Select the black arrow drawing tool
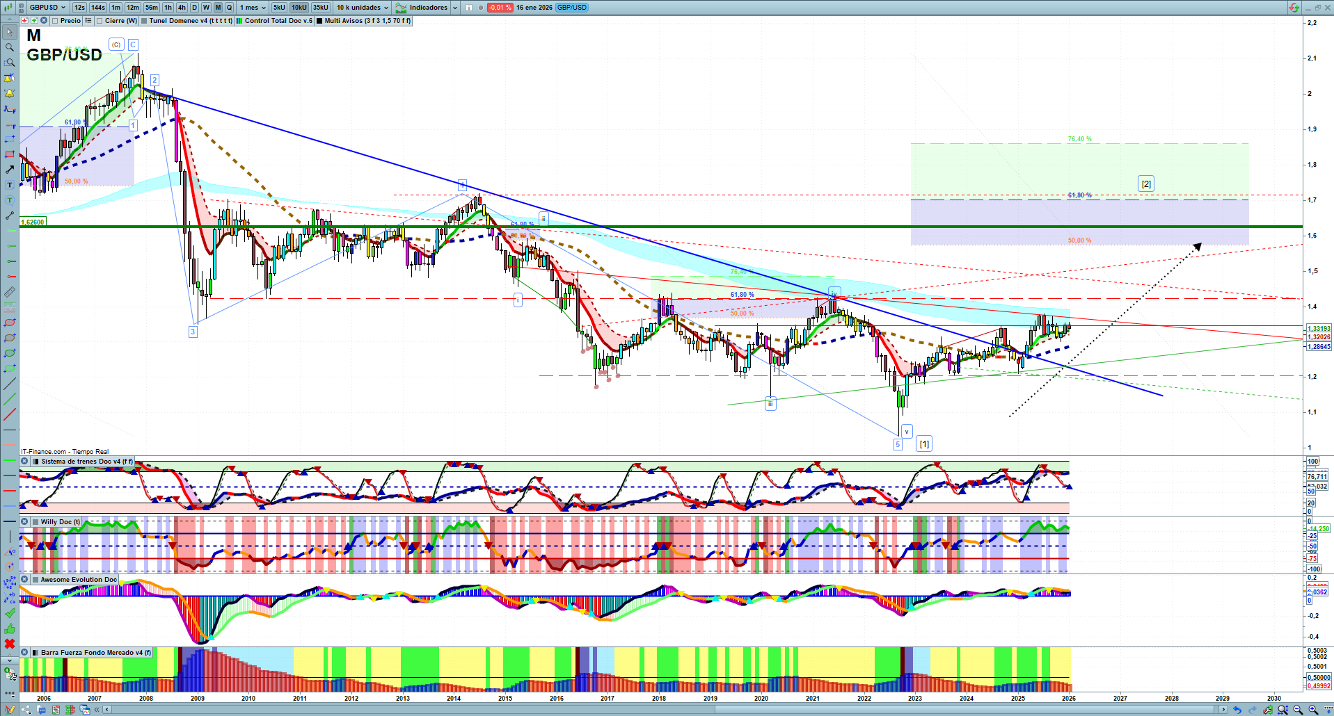 click(x=10, y=170)
